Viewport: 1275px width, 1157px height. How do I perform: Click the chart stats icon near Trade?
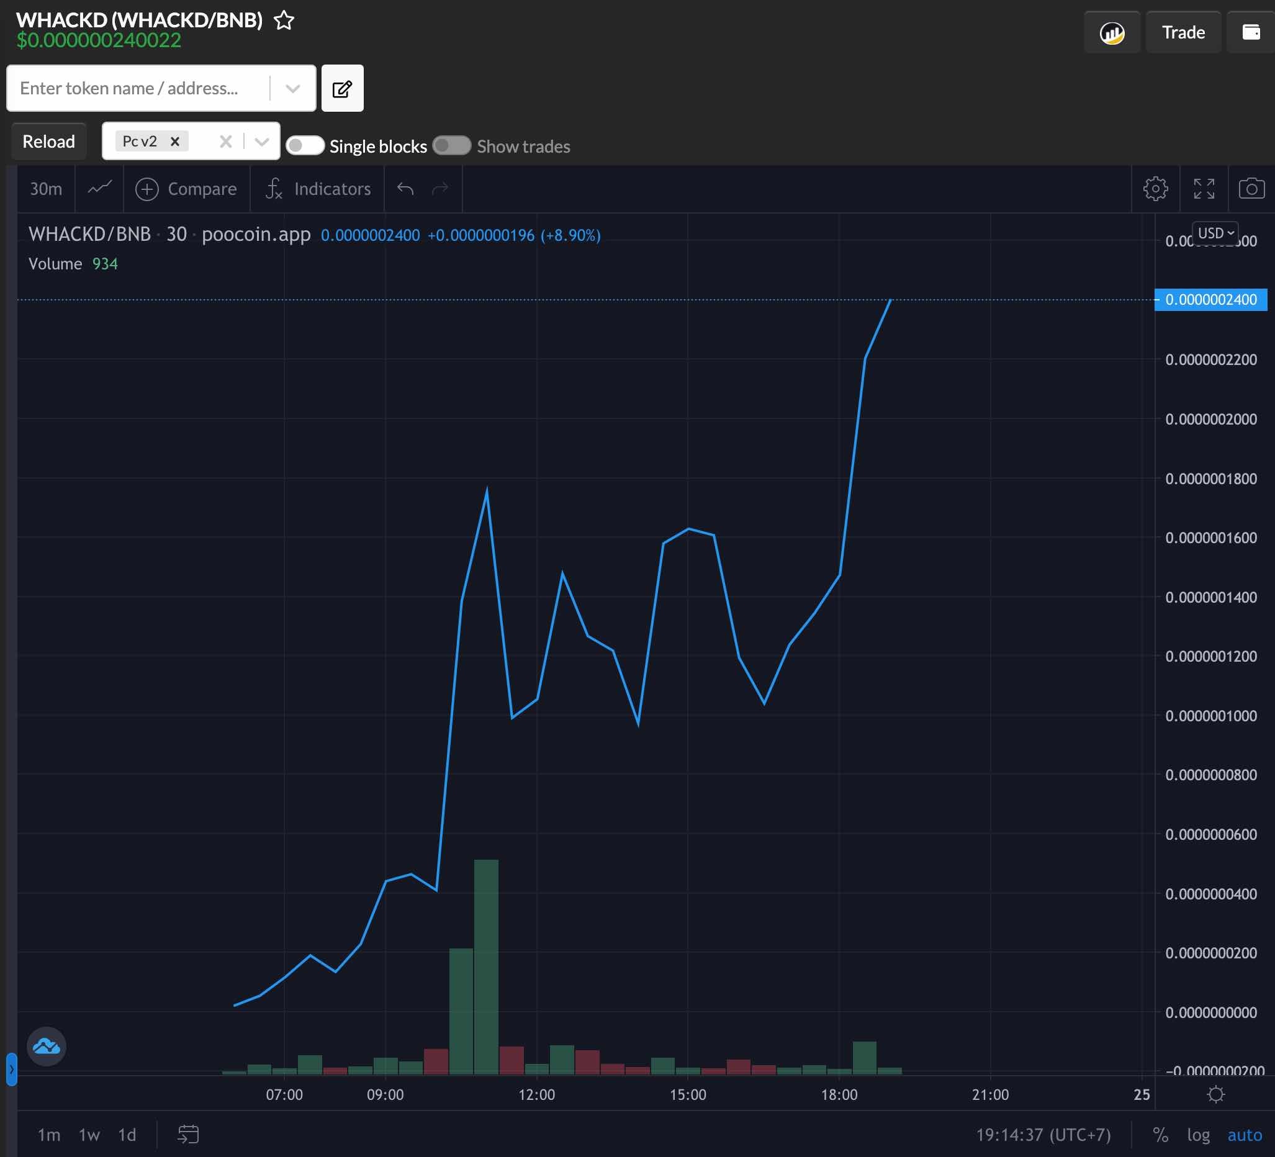click(x=1111, y=33)
